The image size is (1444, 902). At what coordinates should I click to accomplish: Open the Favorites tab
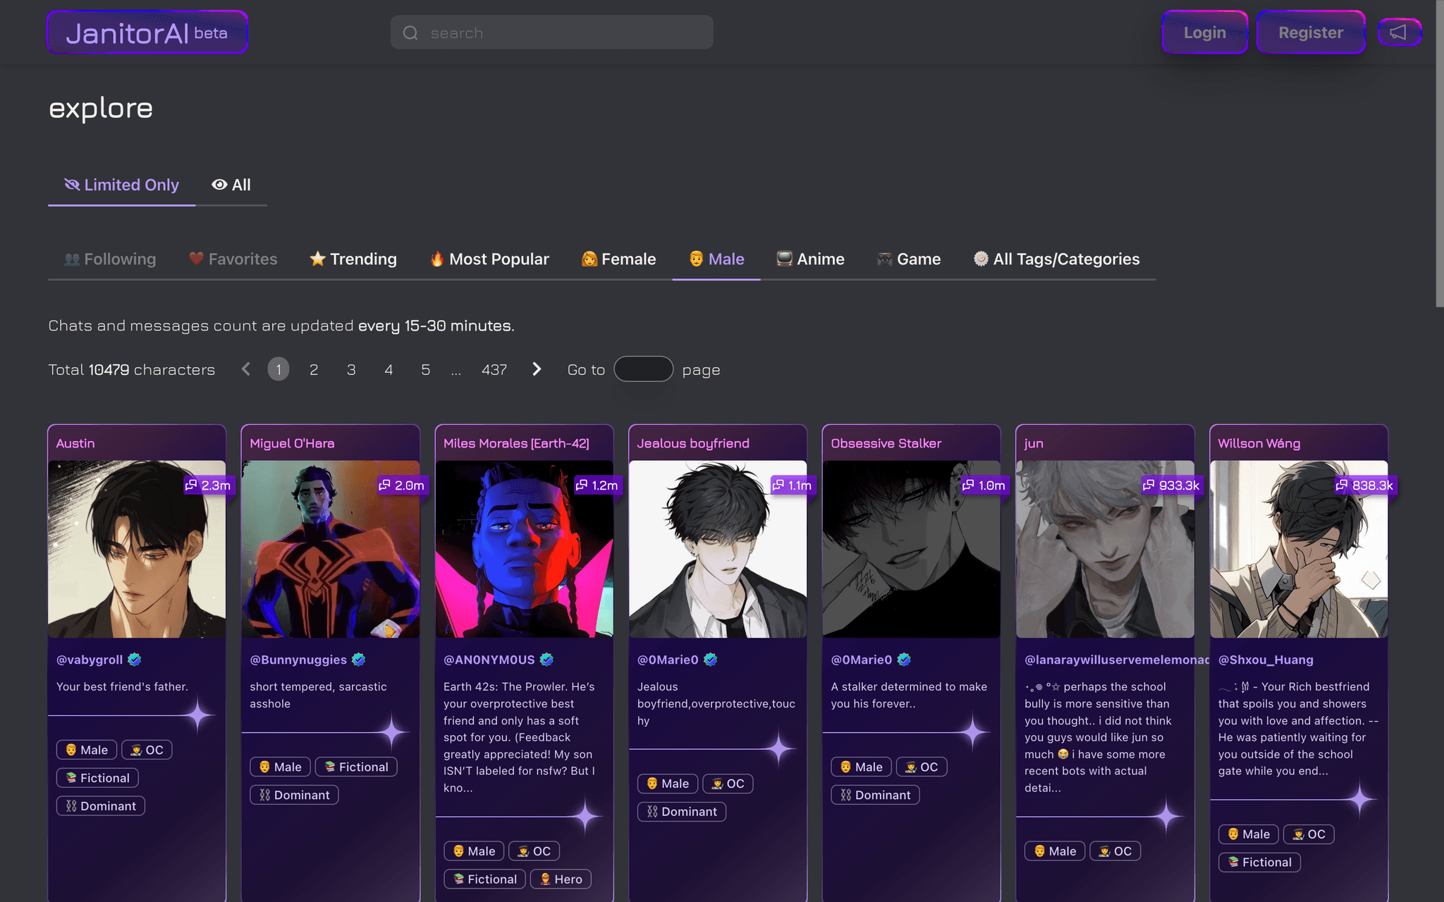233,259
